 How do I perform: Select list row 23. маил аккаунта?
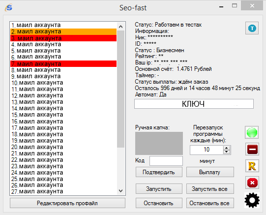coord(63,166)
